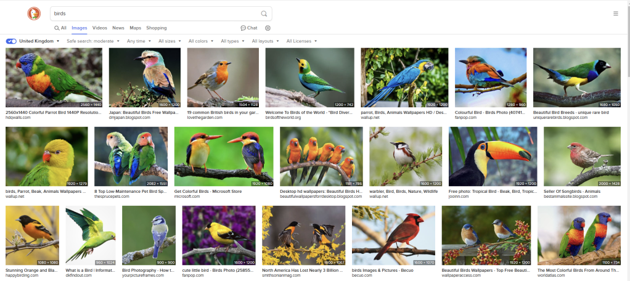The width and height of the screenshot is (630, 281).
Task: Go to the All results tab
Action: [60, 28]
